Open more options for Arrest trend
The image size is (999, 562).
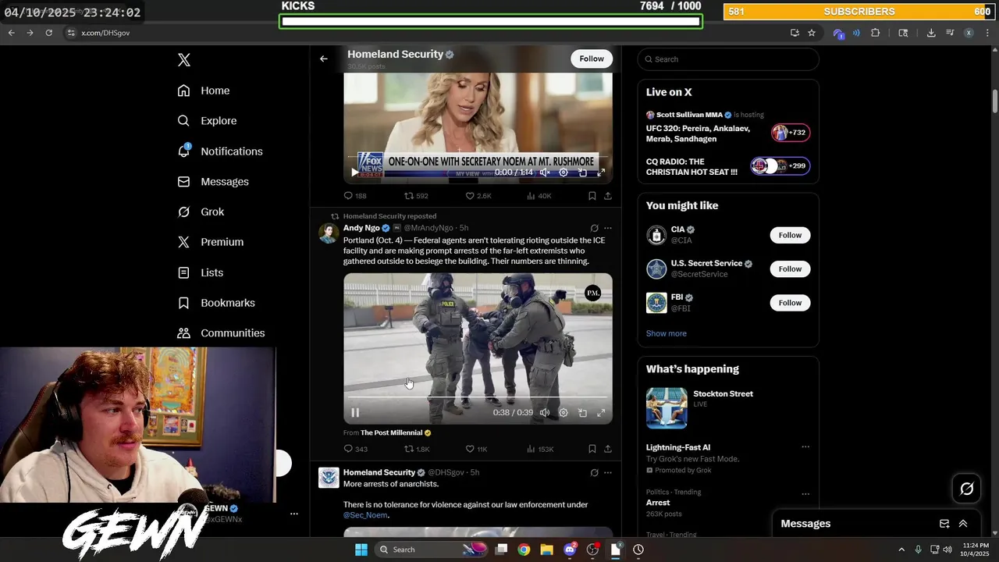tap(805, 494)
